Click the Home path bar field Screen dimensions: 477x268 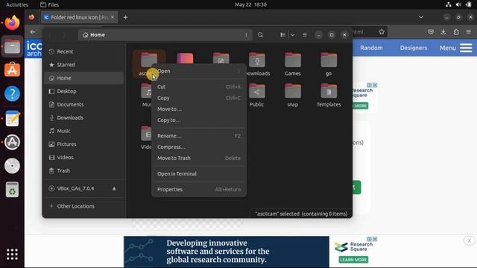(165, 35)
